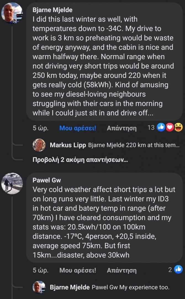The width and height of the screenshot is (185, 299).
Task: Unlike Bjarne Mjelde's comment via blue 'Μου αρέσει!'
Action: (x=78, y=128)
